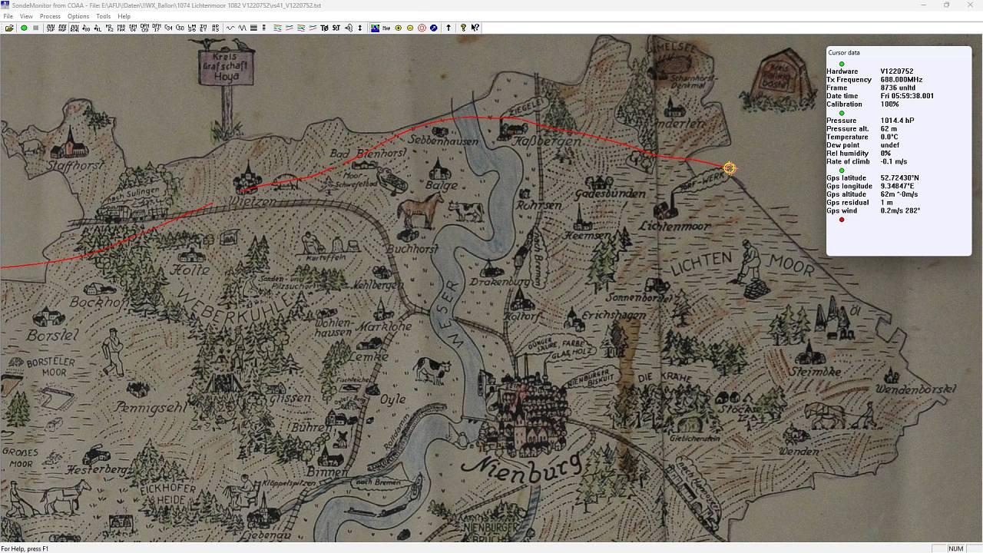Select the M2K2 sonde decoder

click(x=109, y=28)
